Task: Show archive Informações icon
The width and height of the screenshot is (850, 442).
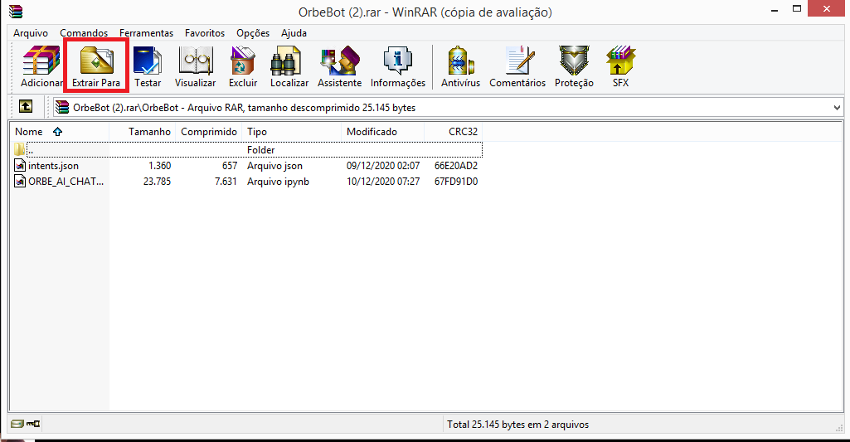Action: (398, 61)
